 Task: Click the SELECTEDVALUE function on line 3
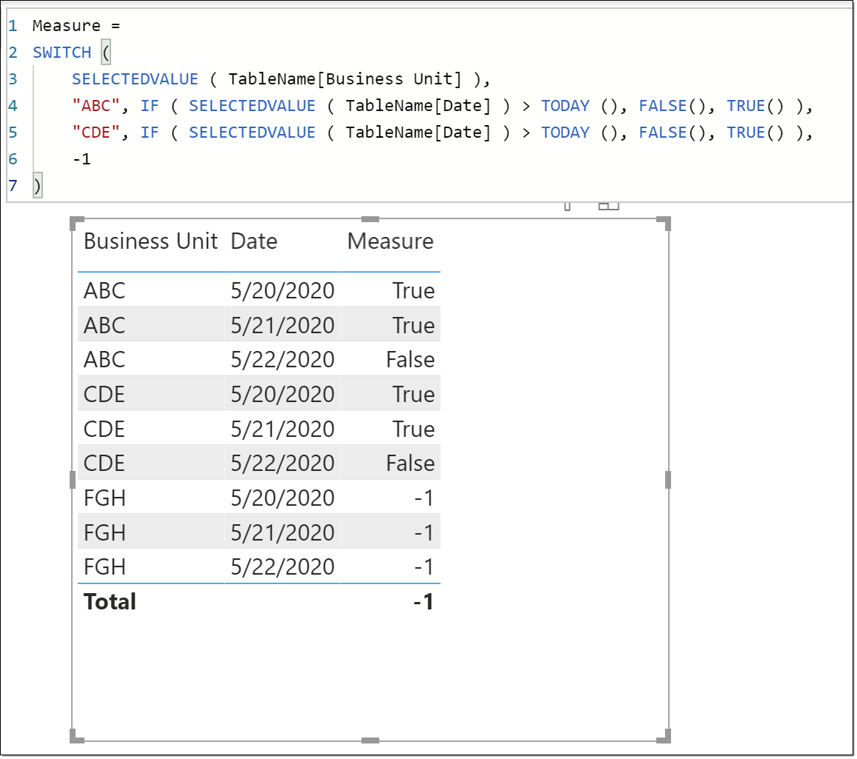click(x=135, y=79)
